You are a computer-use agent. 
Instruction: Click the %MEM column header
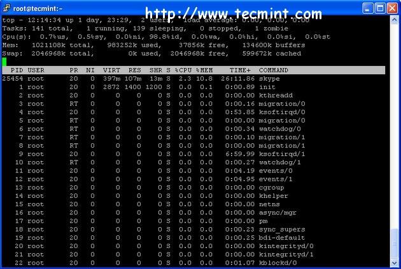pos(204,70)
